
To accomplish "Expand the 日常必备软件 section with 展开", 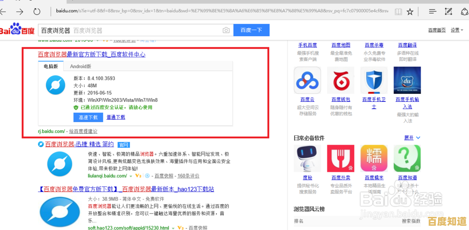I will click(412, 138).
